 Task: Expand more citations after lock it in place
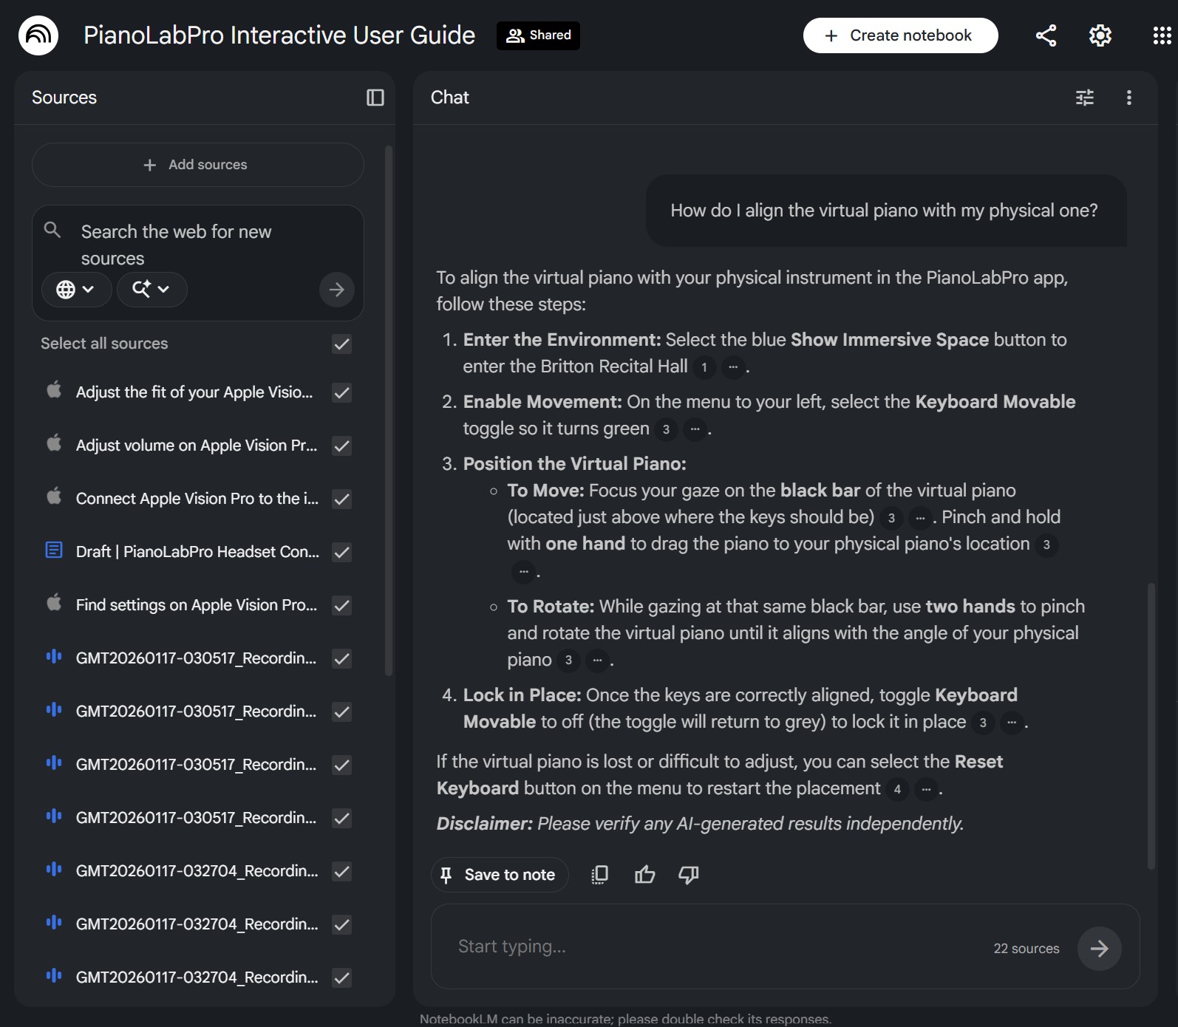pos(1012,723)
